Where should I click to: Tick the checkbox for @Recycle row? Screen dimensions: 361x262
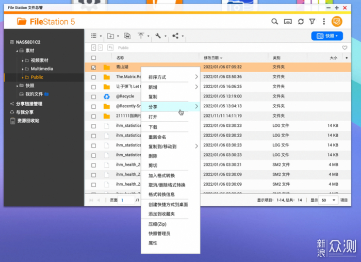click(x=93, y=96)
